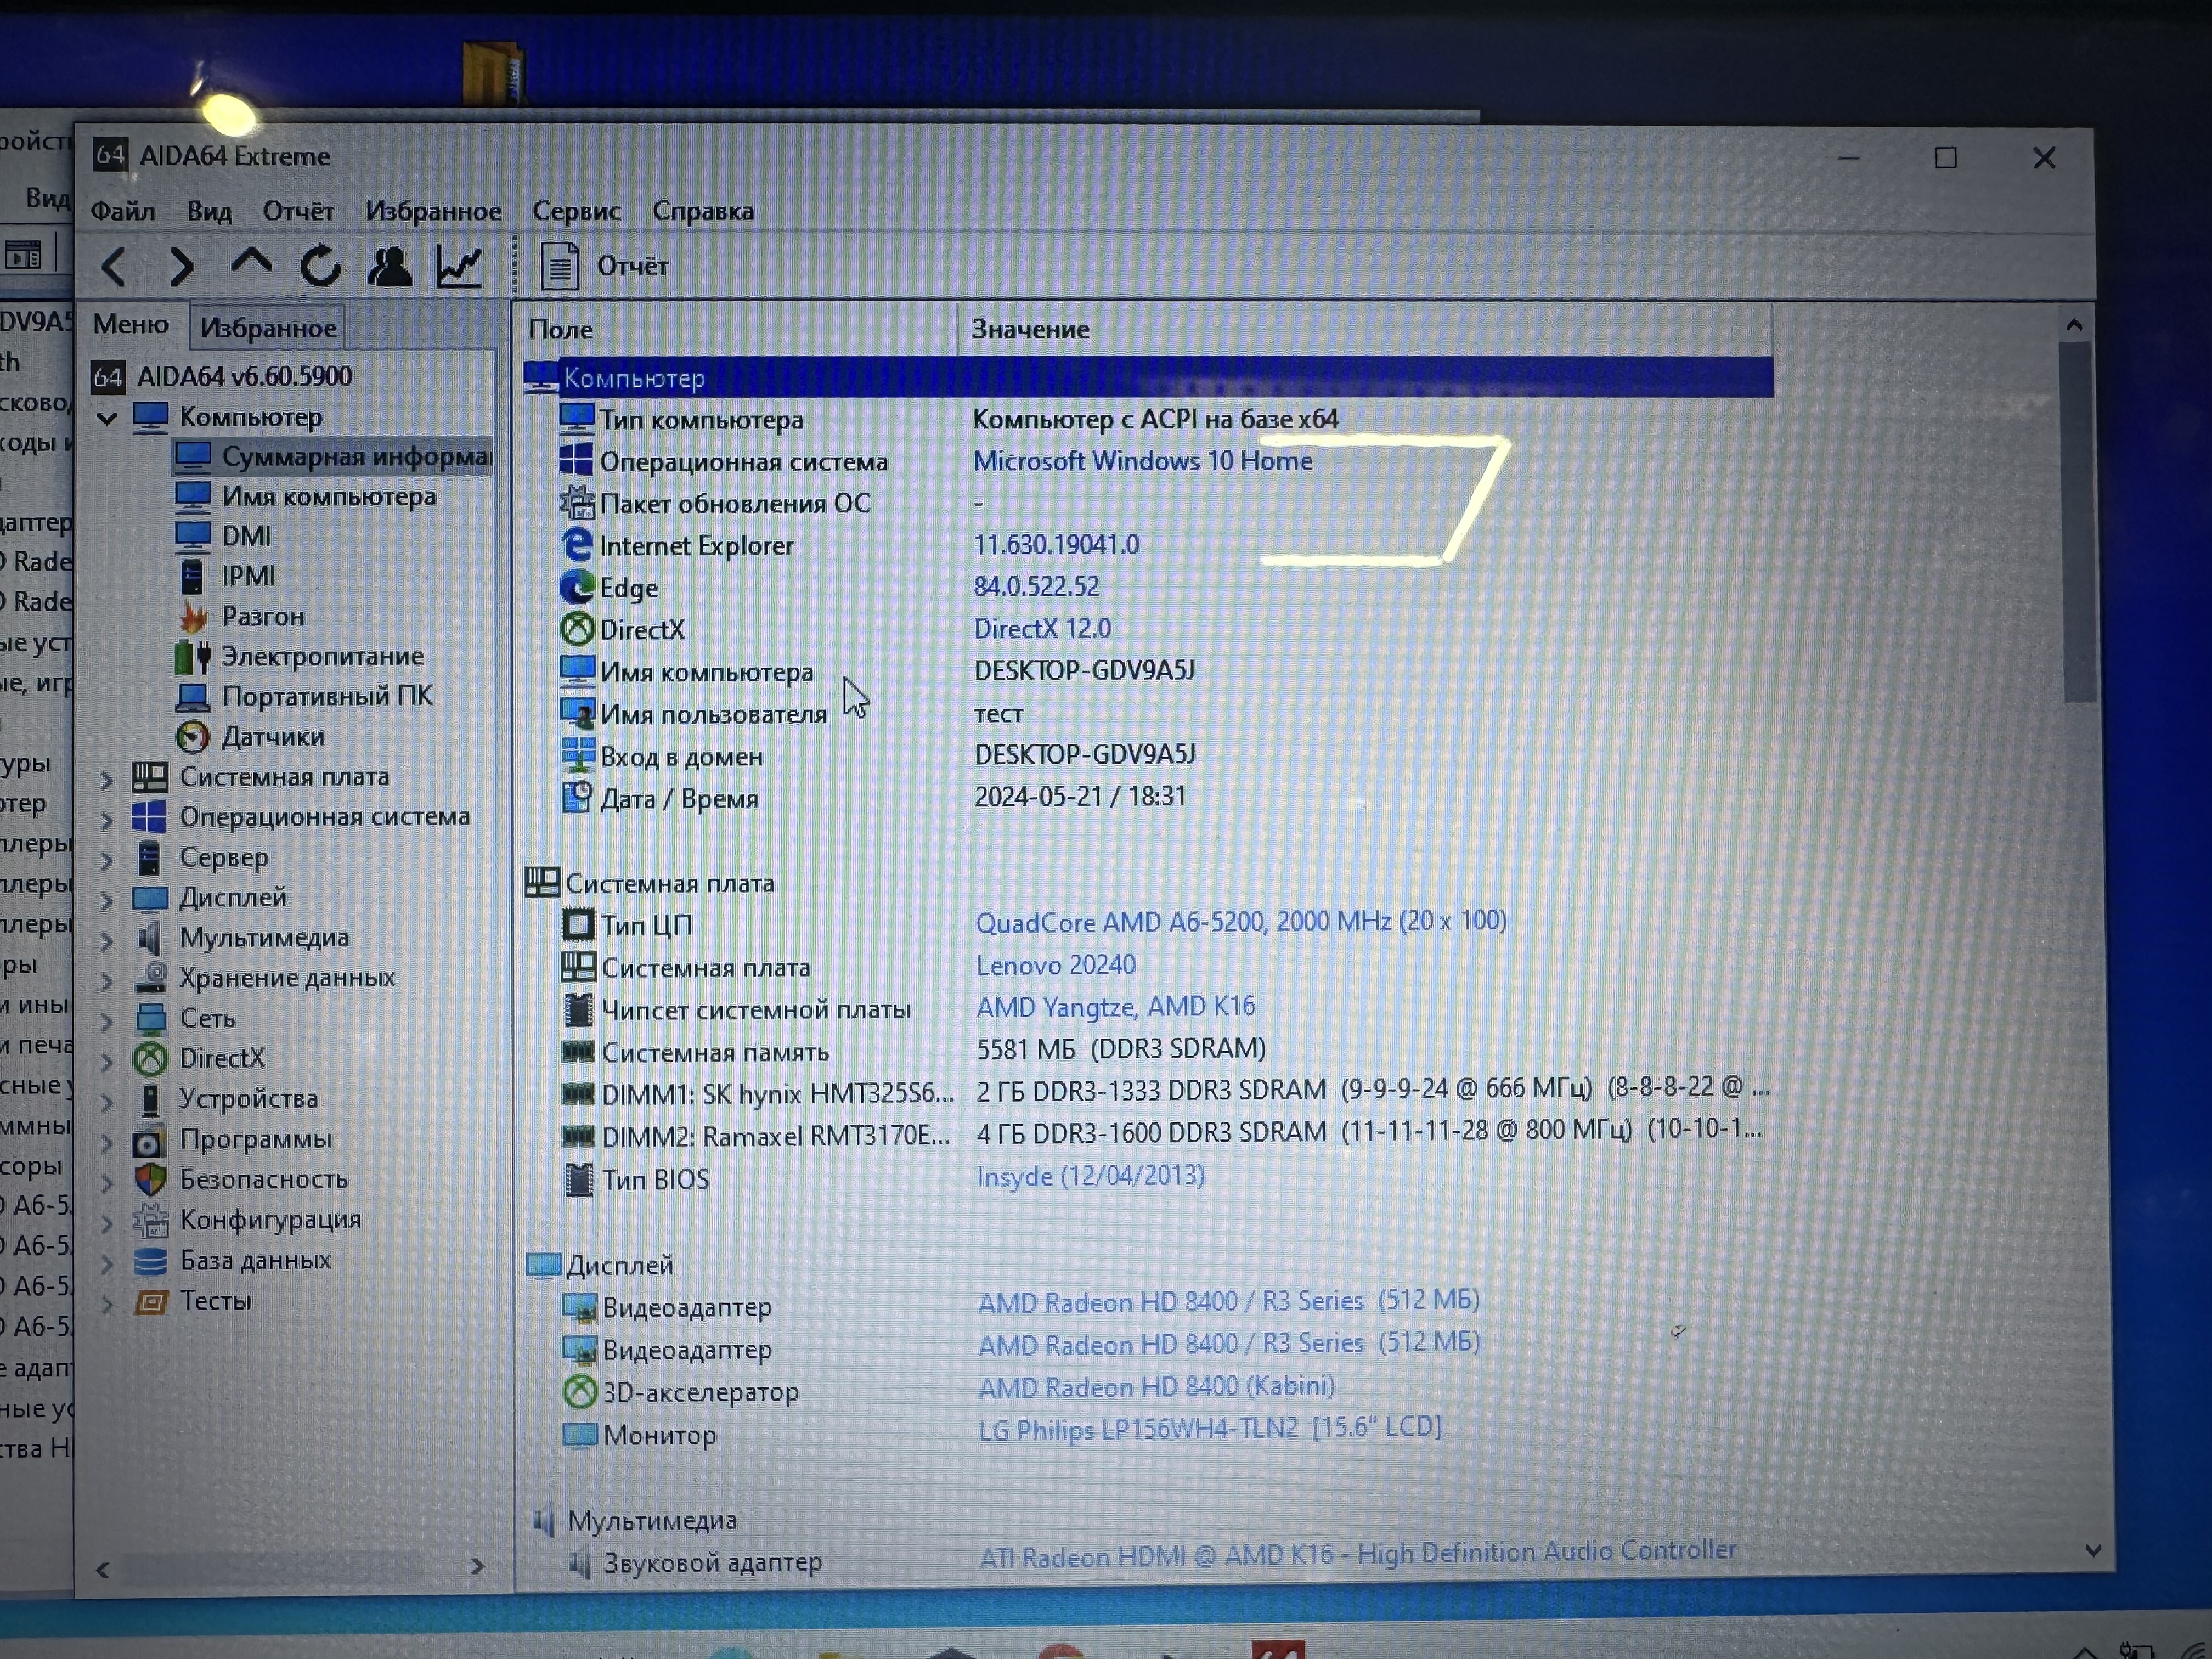
Task: Refresh the view with the circular arrow icon
Action: (x=320, y=266)
